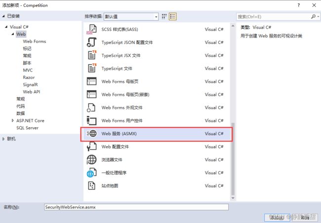Viewport: 321px width, 223px height.
Task: Open the search options dropdown arrow
Action: (318, 17)
